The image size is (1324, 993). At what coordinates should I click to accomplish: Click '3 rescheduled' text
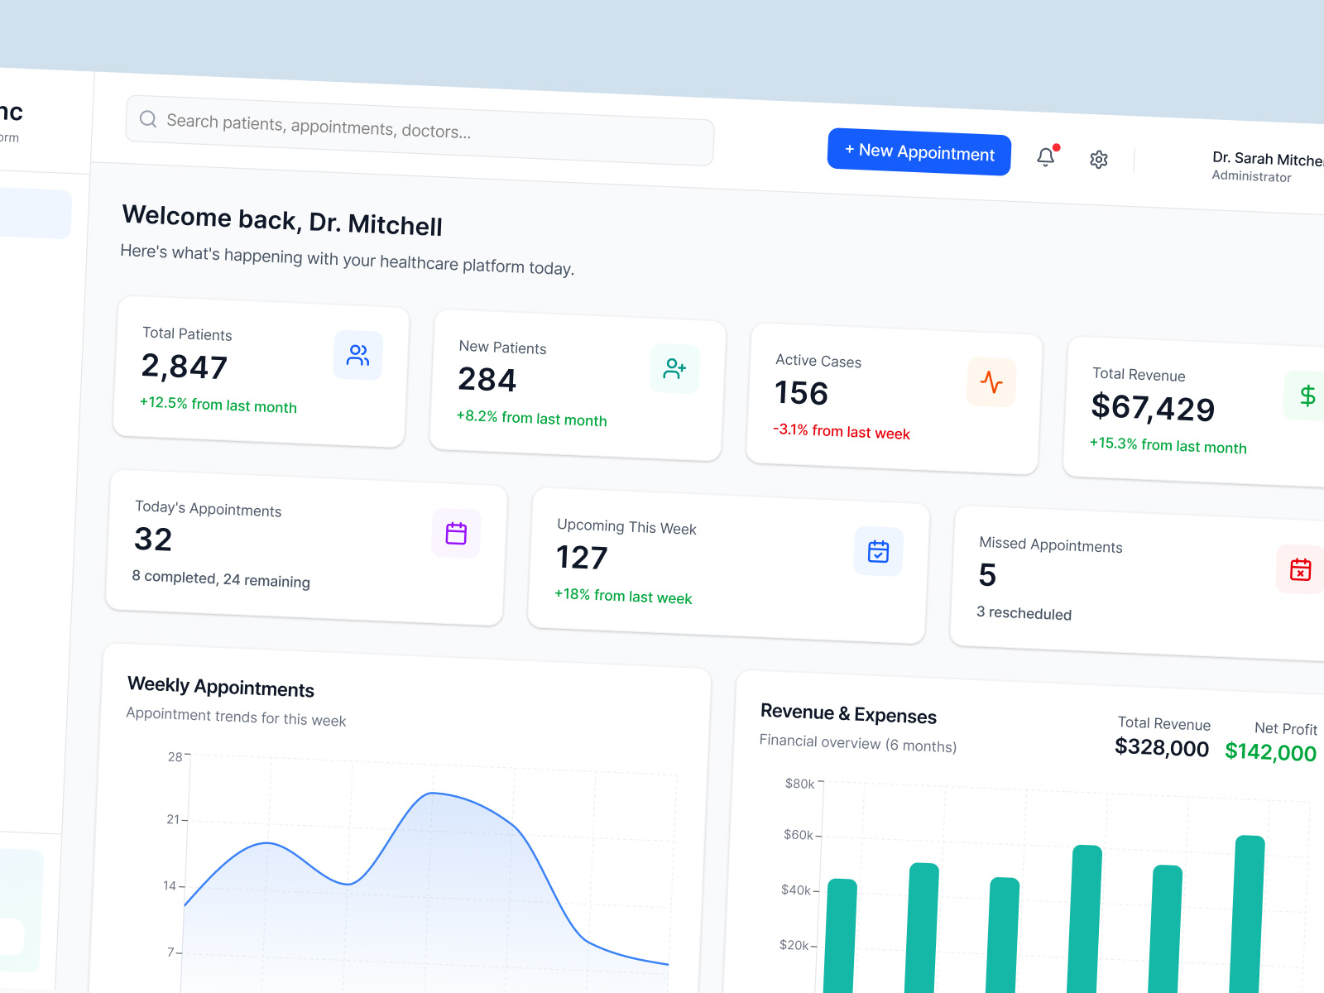(x=1024, y=613)
